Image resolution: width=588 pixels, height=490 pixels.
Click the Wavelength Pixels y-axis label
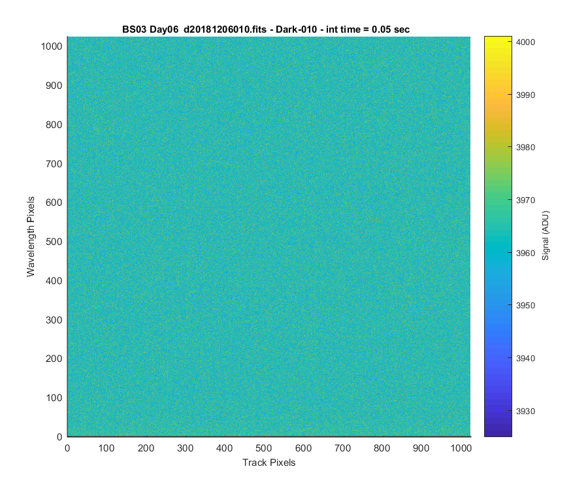[x=30, y=237]
